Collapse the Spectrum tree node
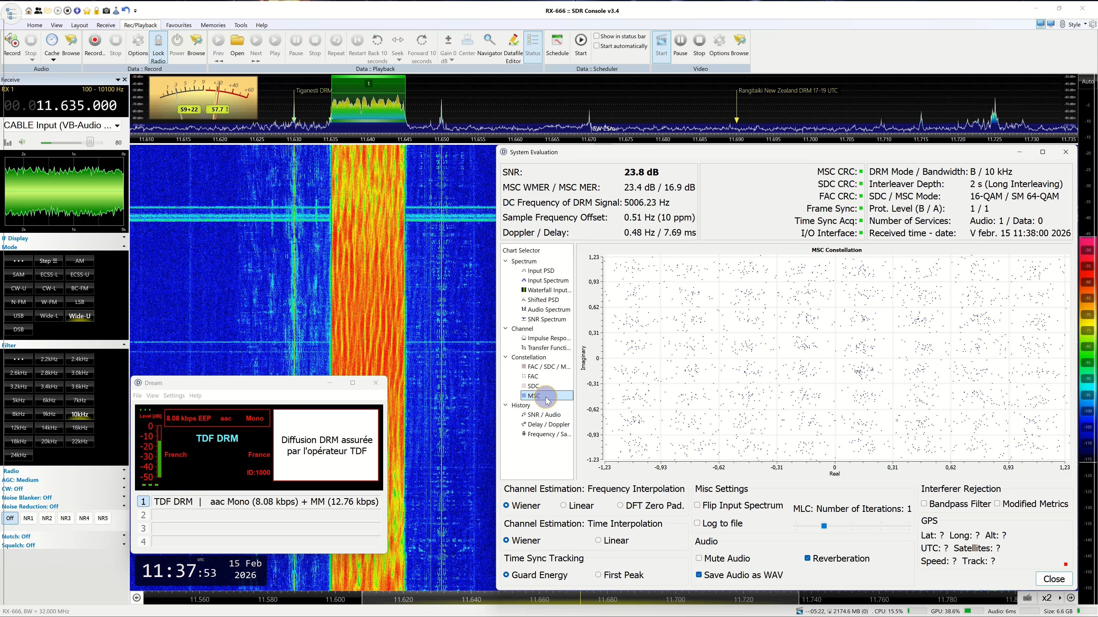The height and width of the screenshot is (617, 1098). 506,261
